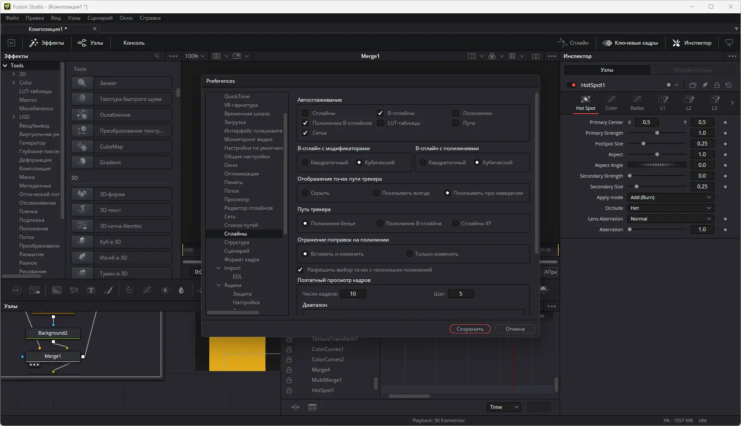This screenshot has width=741, height=426.
Task: Select the Merge1 node in the node graph
Action: point(53,356)
